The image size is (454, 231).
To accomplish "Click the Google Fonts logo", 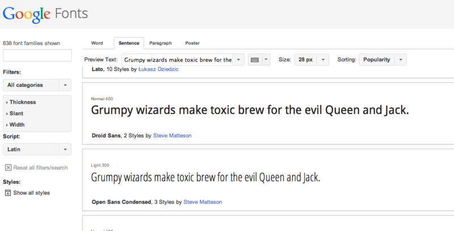I will point(45,14).
